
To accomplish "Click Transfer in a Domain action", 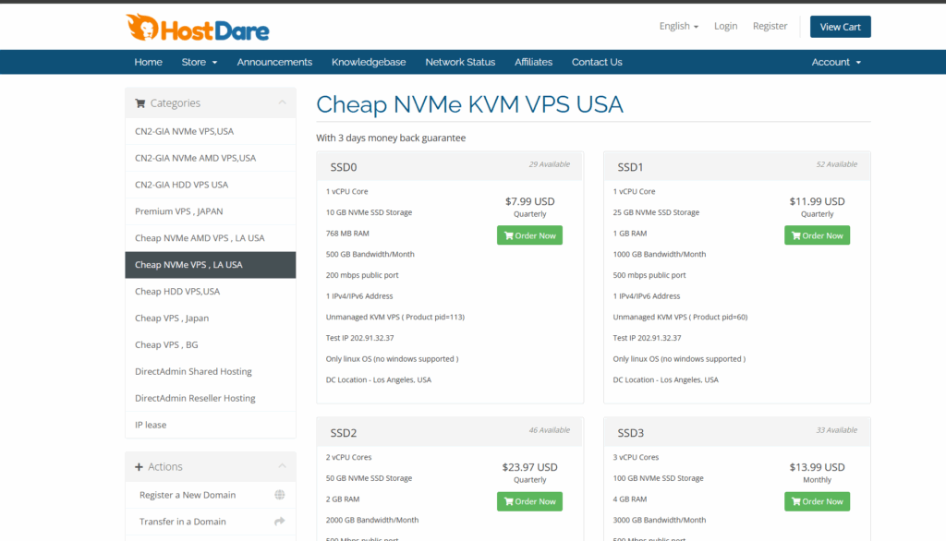I will pyautogui.click(x=211, y=522).
